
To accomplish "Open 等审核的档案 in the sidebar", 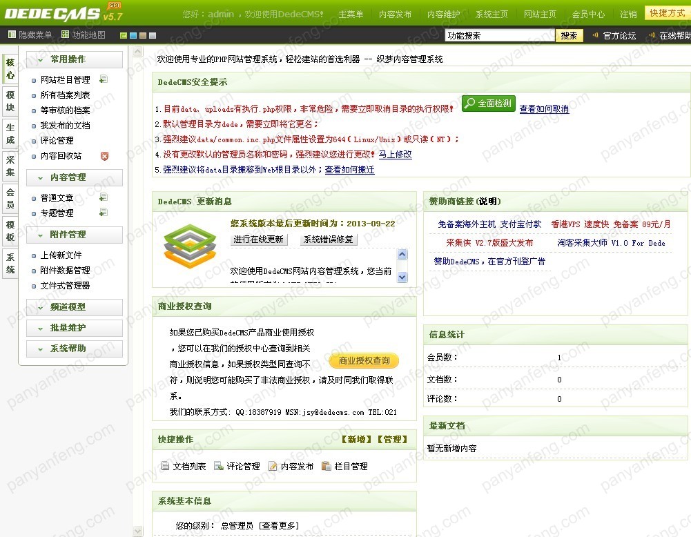I will (65, 110).
